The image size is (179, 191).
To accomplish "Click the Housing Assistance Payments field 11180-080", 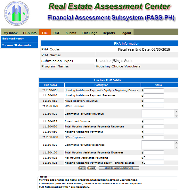I will 154,132.
